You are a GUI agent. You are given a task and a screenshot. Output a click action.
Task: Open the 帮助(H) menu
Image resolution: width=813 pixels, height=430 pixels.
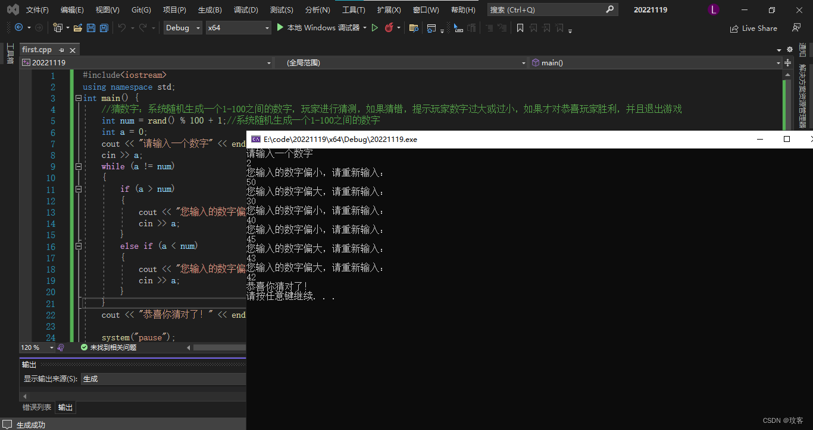click(463, 10)
